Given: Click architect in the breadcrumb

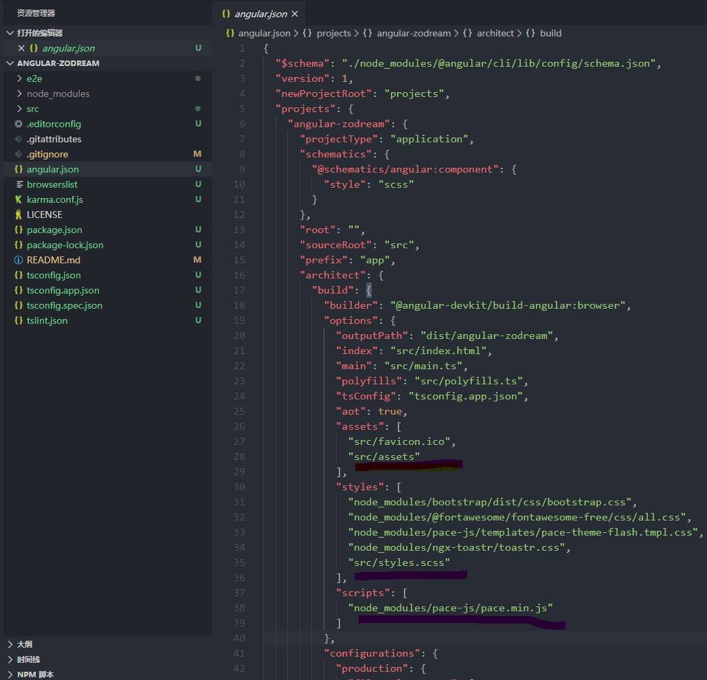Looking at the screenshot, I should (495, 34).
